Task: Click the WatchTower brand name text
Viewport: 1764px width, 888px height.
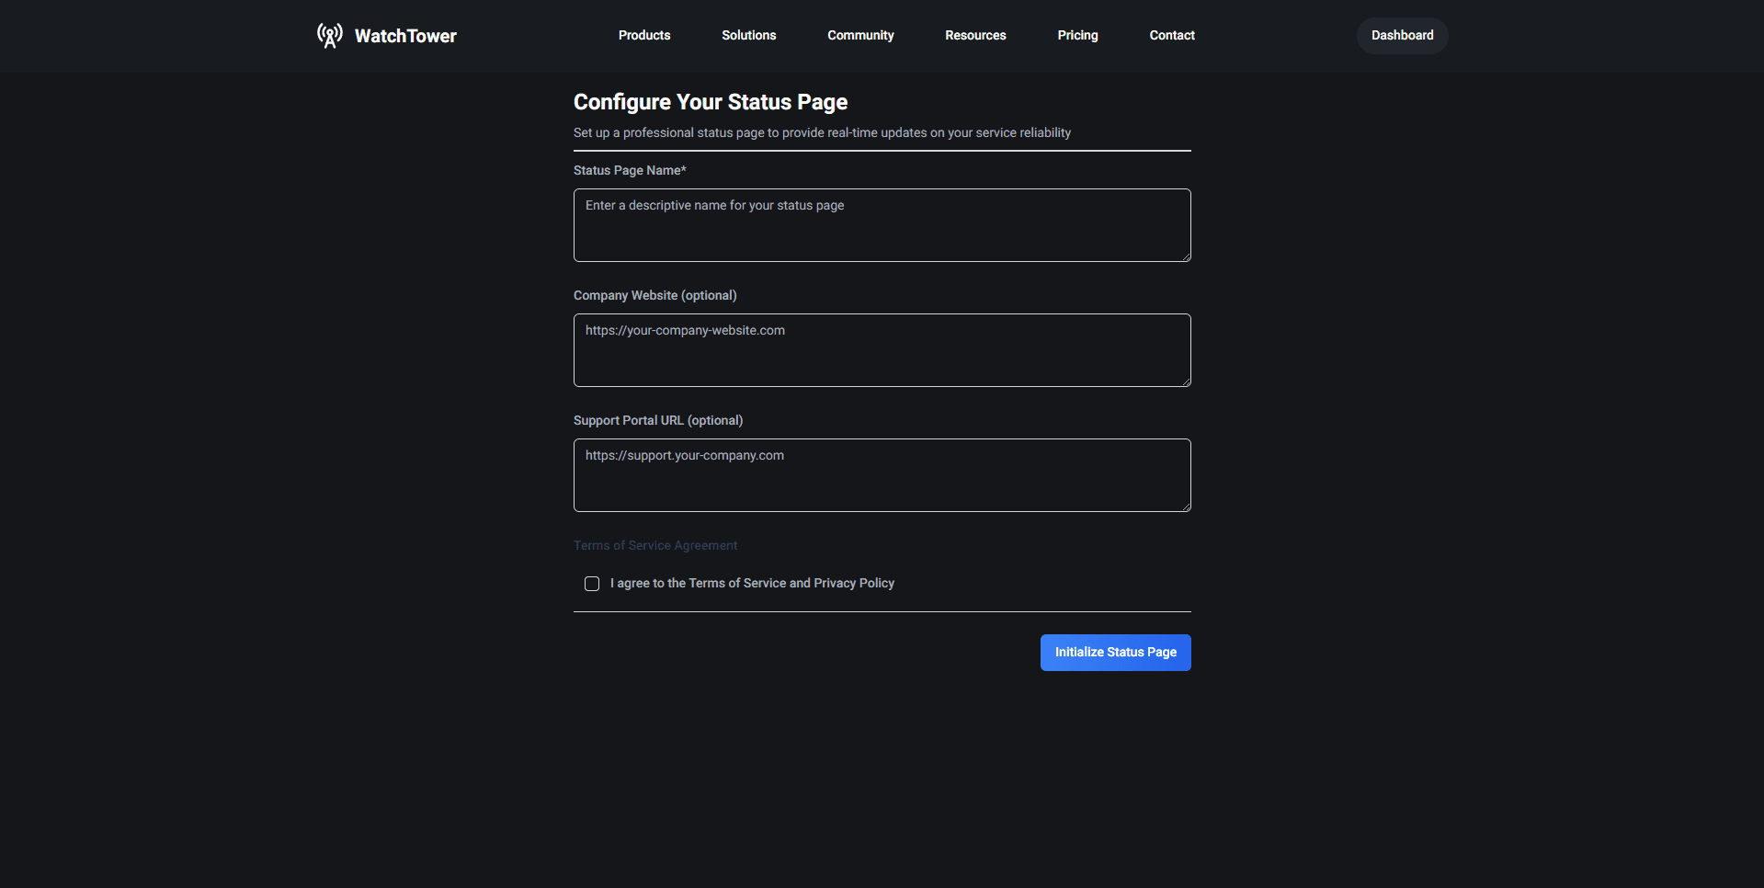Action: click(x=406, y=35)
